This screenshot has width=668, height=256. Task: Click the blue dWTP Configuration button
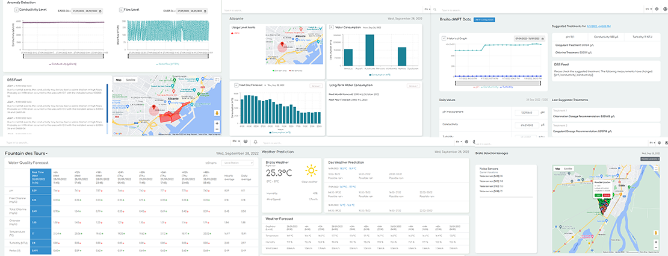click(x=484, y=20)
